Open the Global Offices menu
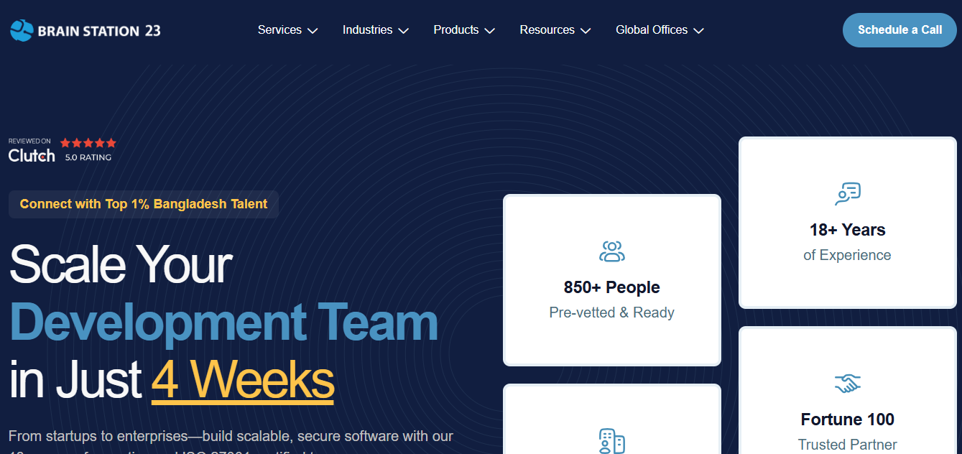 pos(660,30)
